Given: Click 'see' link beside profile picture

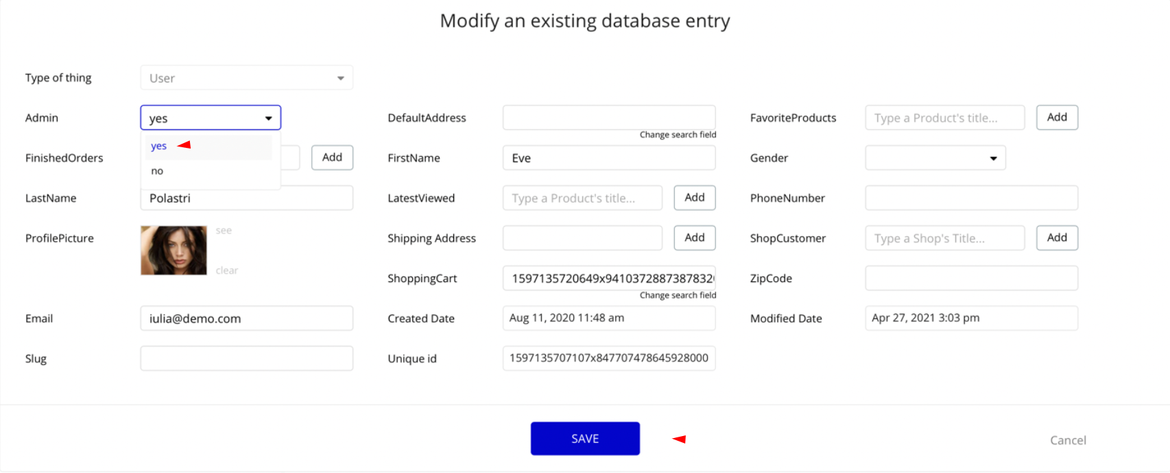Looking at the screenshot, I should [224, 231].
